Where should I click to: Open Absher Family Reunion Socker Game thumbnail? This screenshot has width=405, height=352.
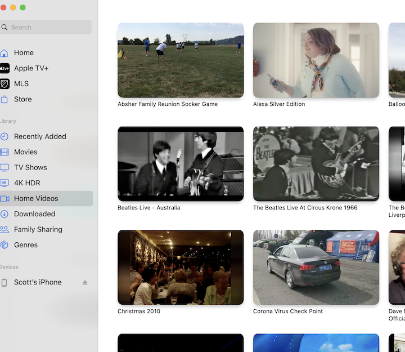click(181, 60)
